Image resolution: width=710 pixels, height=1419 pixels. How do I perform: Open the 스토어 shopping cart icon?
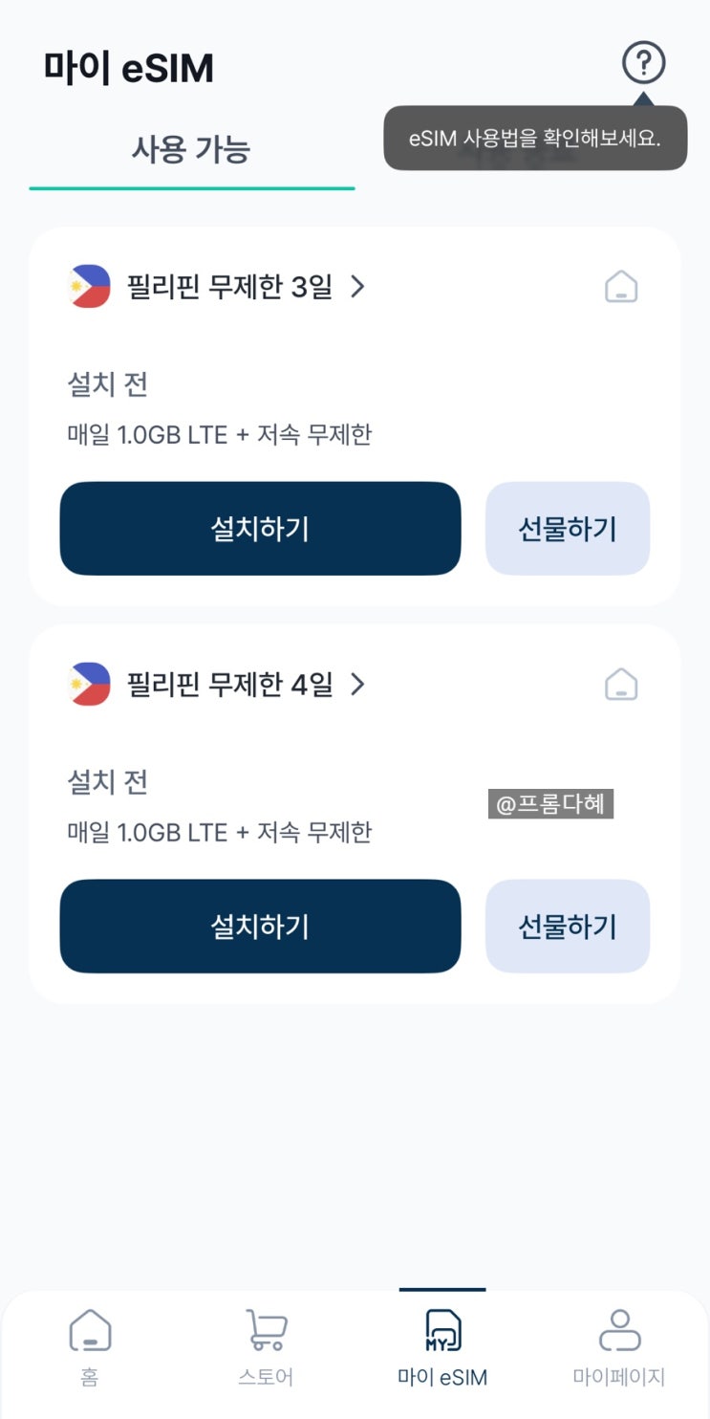click(x=266, y=1330)
